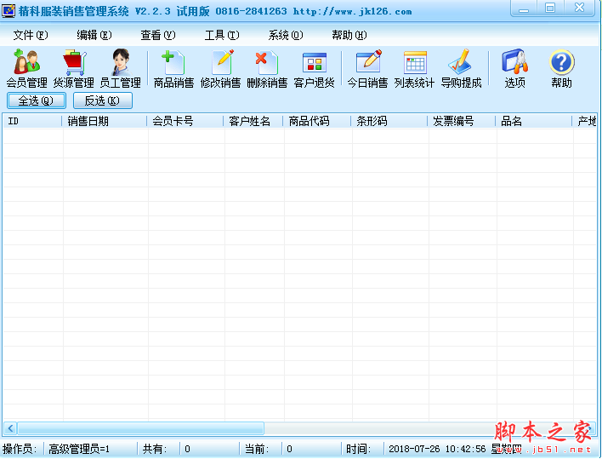Image resolution: width=602 pixels, height=459 pixels.
Task: Sort by 发票编号 column header
Action: (462, 122)
